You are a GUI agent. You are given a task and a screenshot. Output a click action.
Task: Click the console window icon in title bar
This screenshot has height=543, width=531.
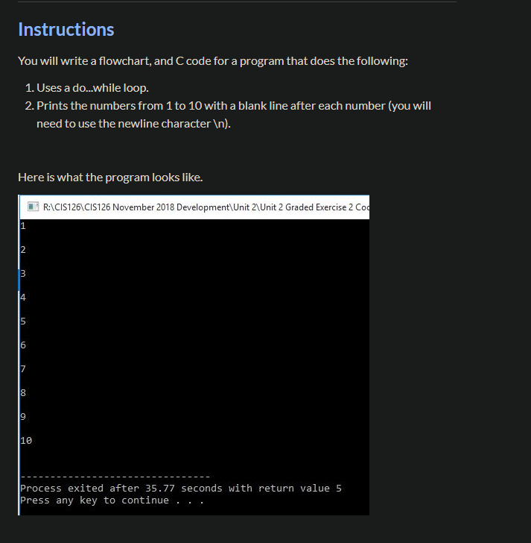(33, 207)
